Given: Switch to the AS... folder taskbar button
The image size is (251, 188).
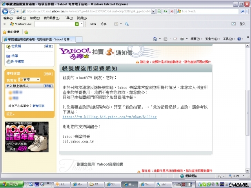Looking at the screenshot, I should pos(96,184).
